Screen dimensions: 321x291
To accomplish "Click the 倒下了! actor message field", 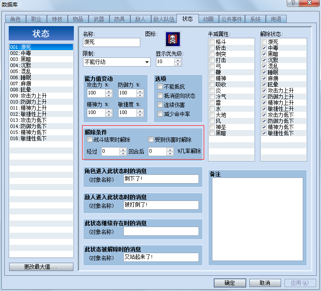I will (x=161, y=179).
